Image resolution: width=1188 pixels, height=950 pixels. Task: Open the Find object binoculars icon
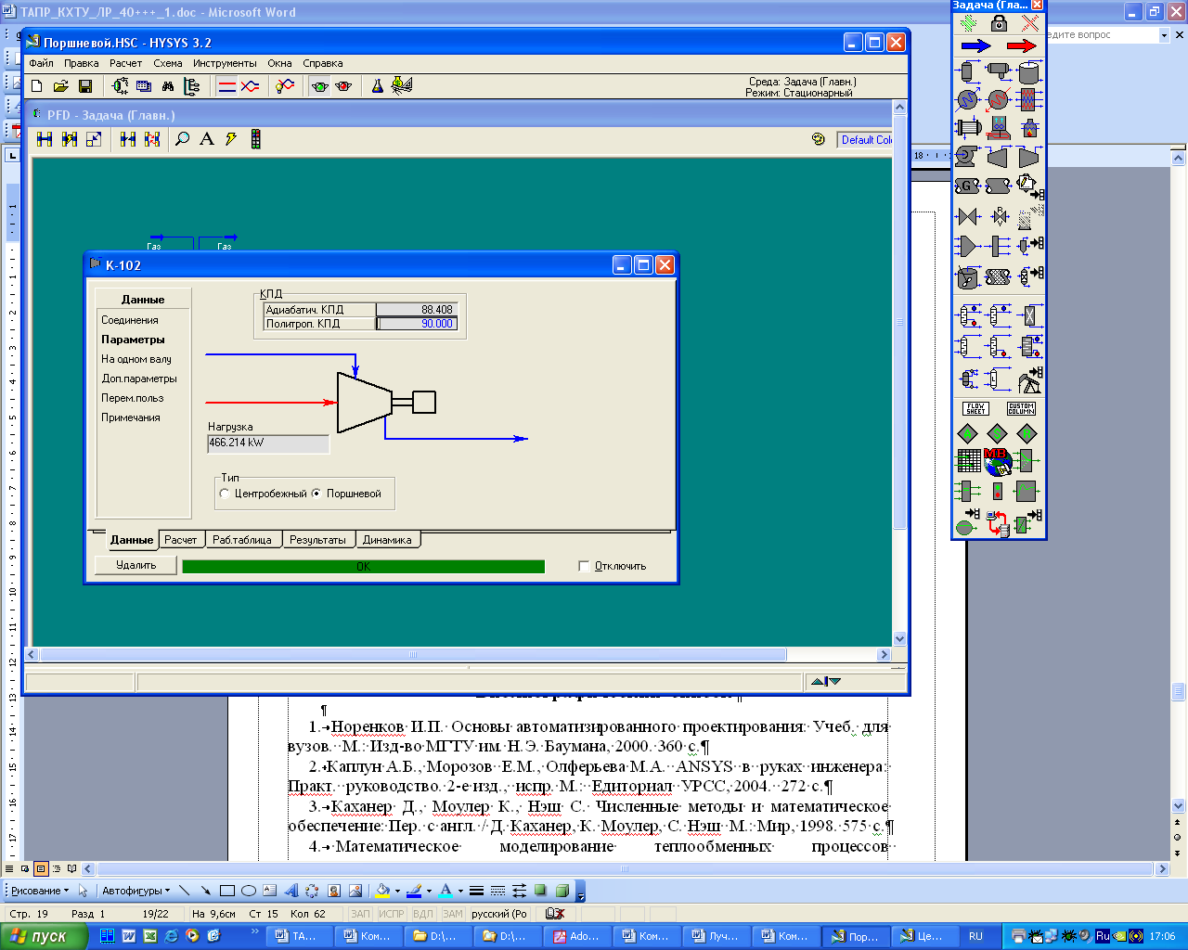[x=168, y=86]
